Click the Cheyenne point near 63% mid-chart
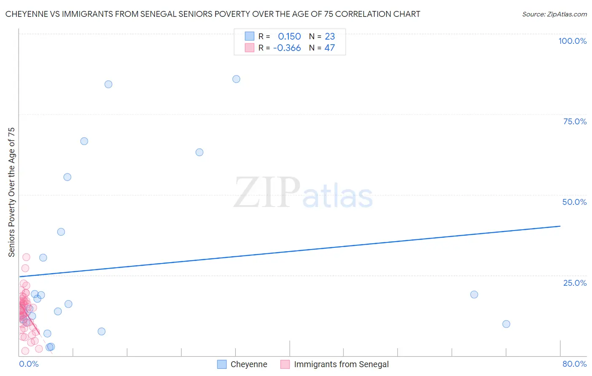Screen dimensions: 592x376 tap(200, 152)
